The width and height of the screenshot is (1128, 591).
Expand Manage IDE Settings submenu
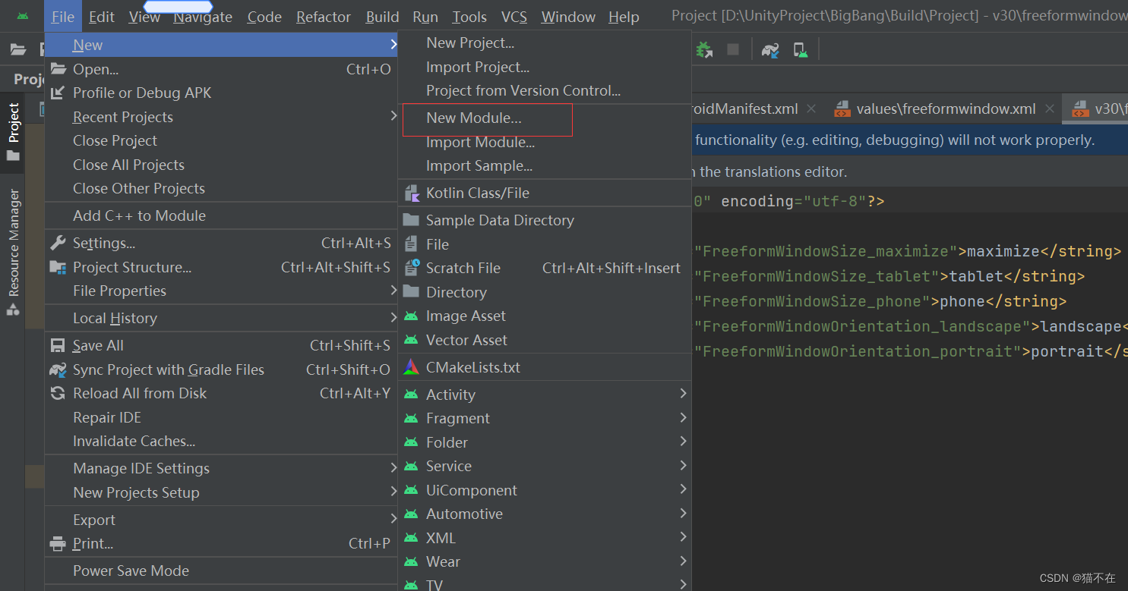click(x=222, y=468)
